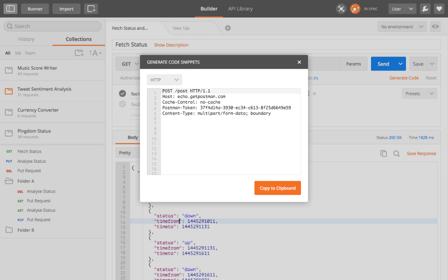The height and width of the screenshot is (280, 448).
Task: Open the API Library page
Action: pyautogui.click(x=240, y=8)
